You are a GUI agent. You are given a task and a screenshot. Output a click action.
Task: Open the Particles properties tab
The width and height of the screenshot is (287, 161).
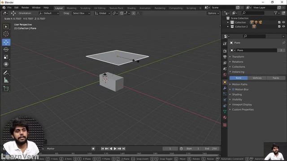pos(225,94)
